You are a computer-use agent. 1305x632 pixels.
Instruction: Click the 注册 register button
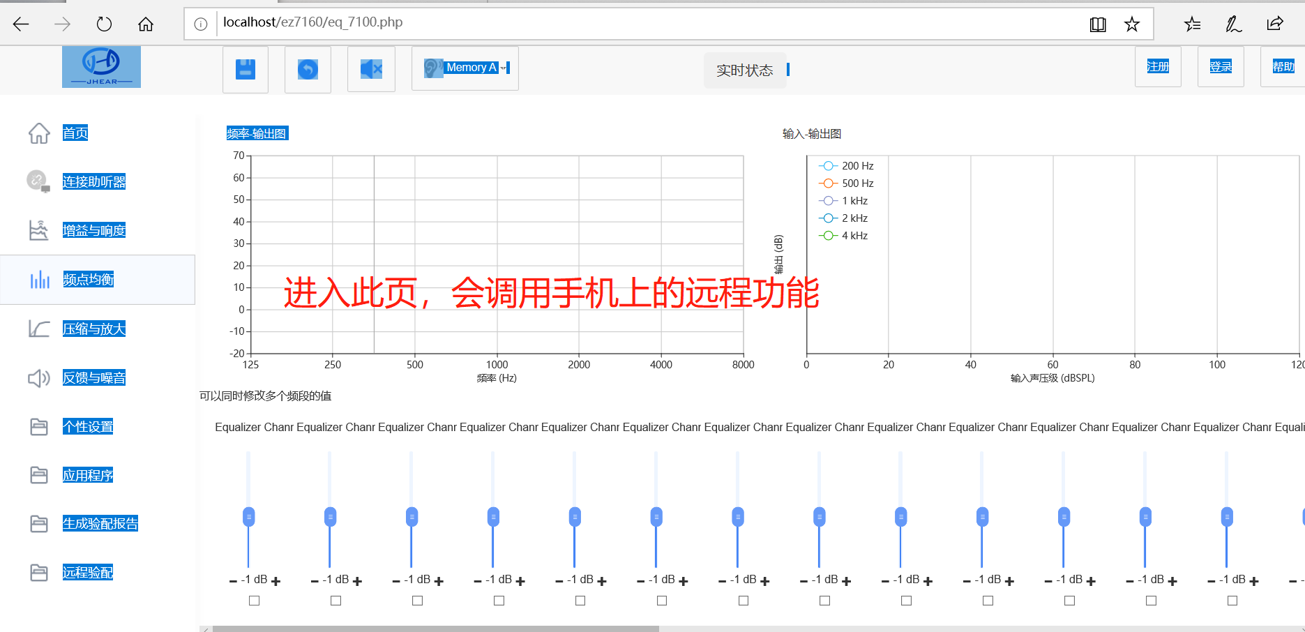[x=1158, y=66]
